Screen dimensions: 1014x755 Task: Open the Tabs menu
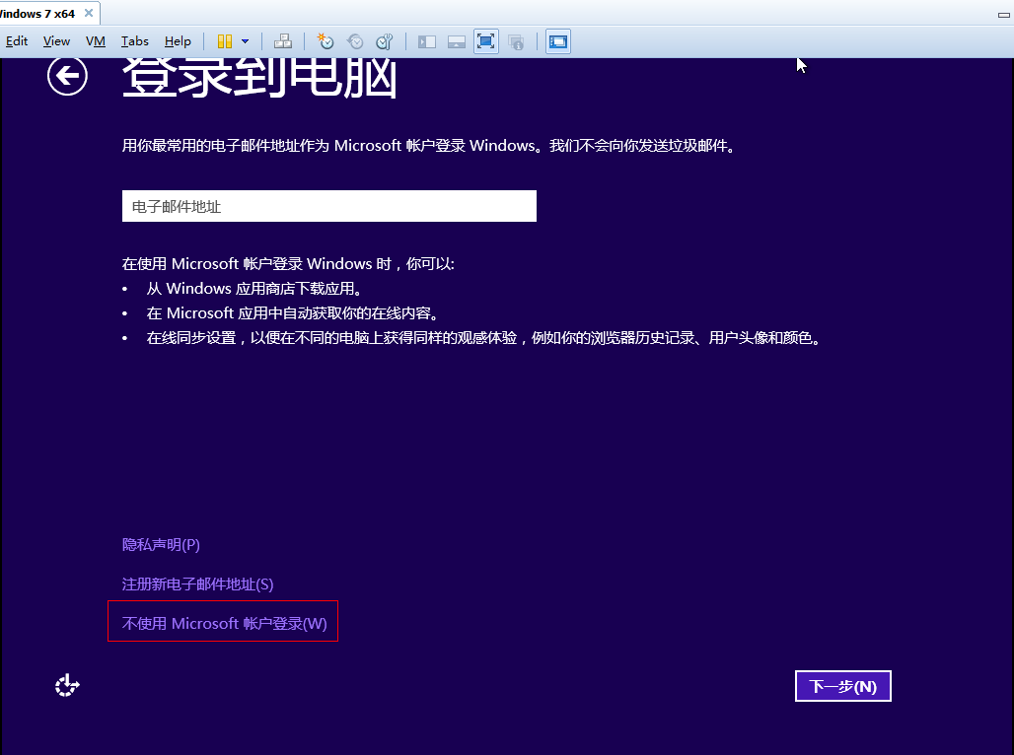coord(134,41)
